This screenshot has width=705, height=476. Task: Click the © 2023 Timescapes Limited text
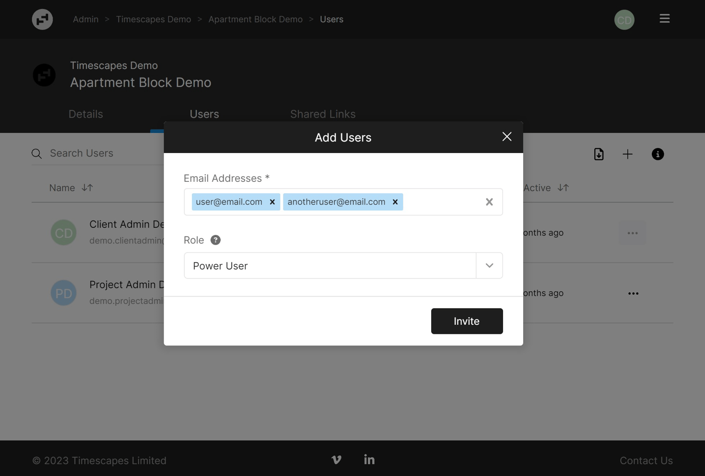pos(99,460)
